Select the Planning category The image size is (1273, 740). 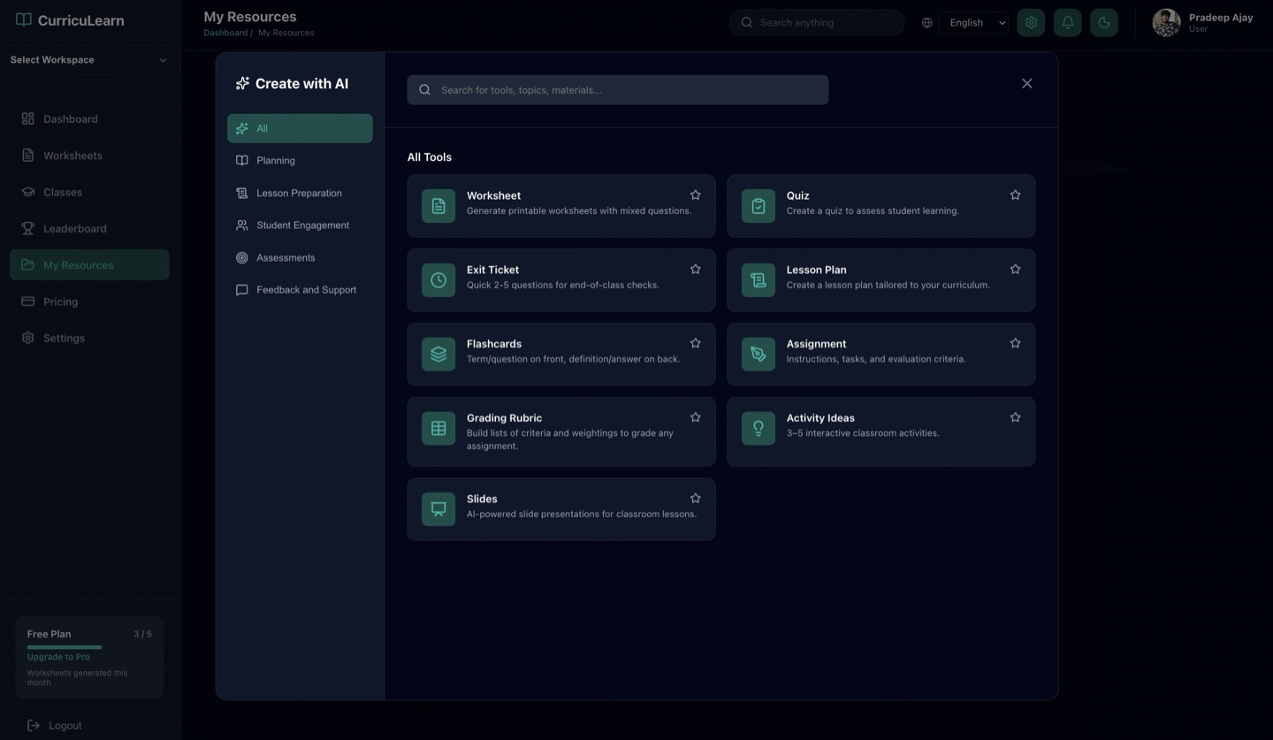coord(300,161)
